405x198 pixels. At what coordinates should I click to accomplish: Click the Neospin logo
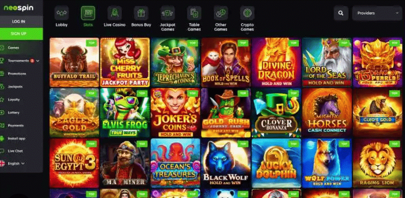click(x=18, y=8)
